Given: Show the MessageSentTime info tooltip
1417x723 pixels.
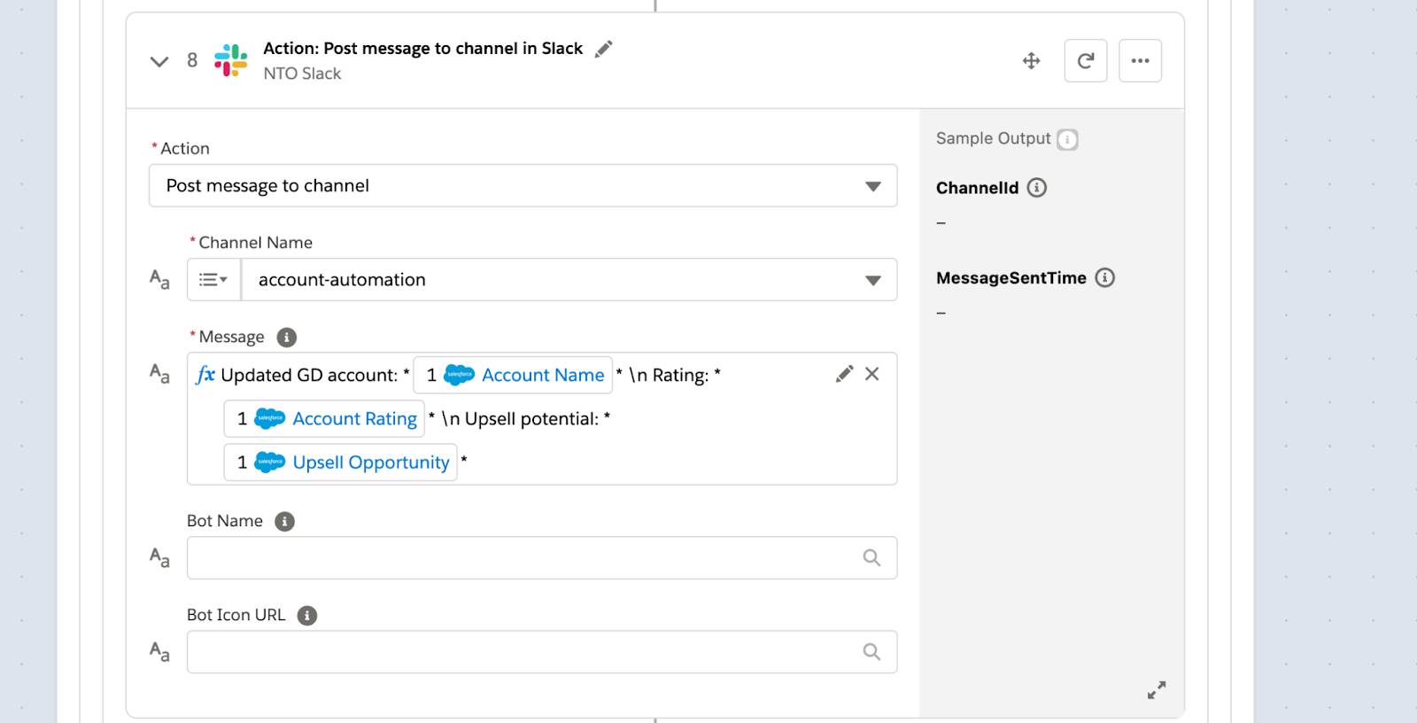Looking at the screenshot, I should 1104,278.
